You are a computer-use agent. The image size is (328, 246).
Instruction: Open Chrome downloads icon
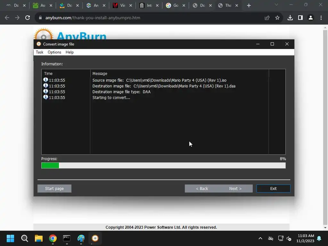click(x=290, y=18)
